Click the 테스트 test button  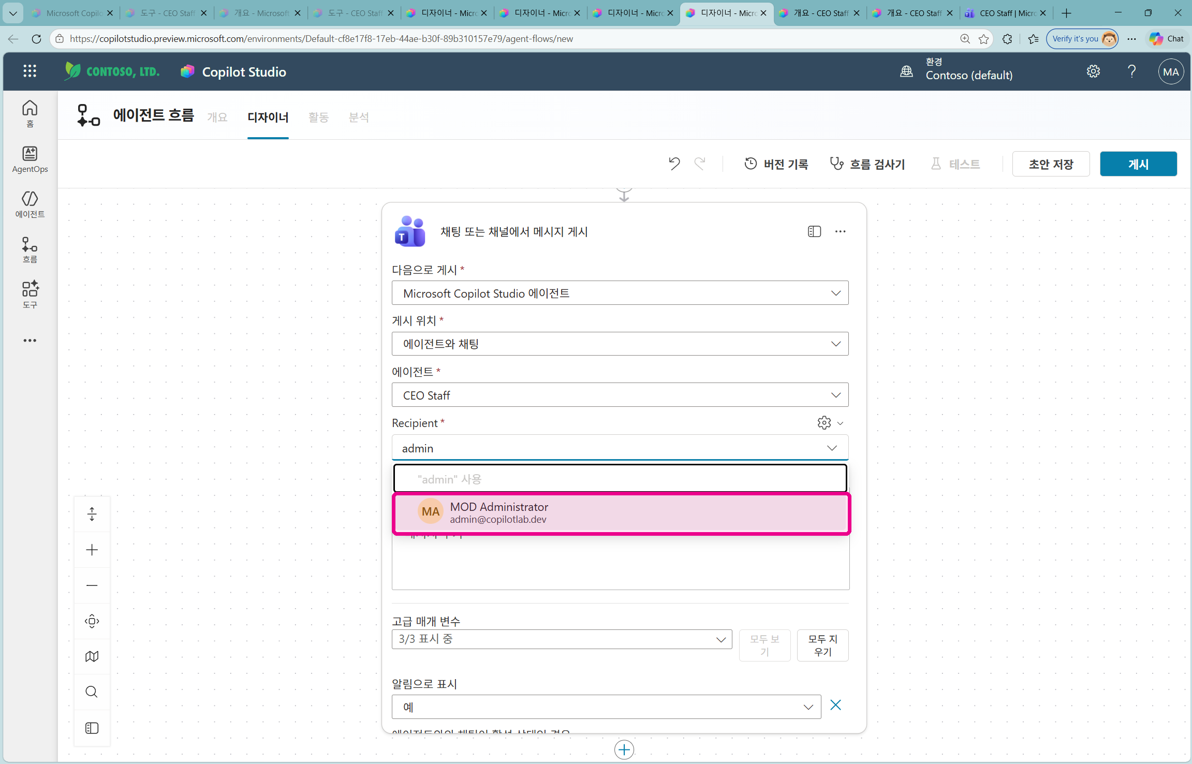click(955, 164)
